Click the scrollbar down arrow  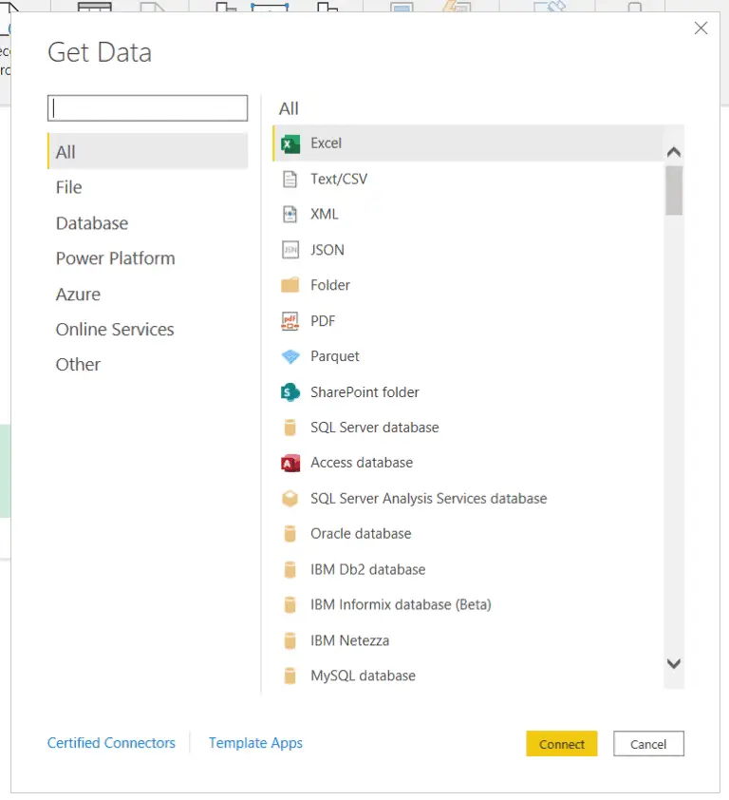click(674, 664)
